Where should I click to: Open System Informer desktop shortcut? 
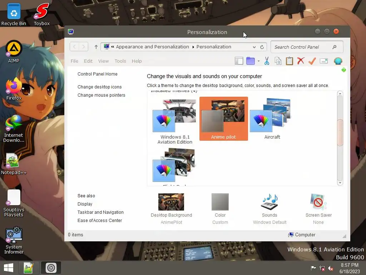pos(14,240)
